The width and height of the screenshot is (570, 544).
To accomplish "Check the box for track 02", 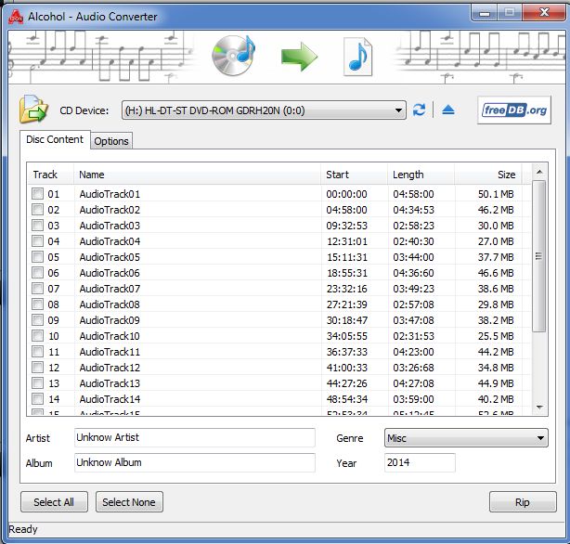I will [x=37, y=209].
